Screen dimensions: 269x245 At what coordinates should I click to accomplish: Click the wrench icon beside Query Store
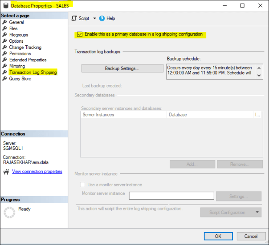click(x=4, y=78)
